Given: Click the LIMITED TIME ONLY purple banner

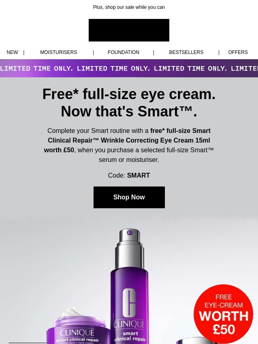Looking at the screenshot, I should [x=129, y=68].
